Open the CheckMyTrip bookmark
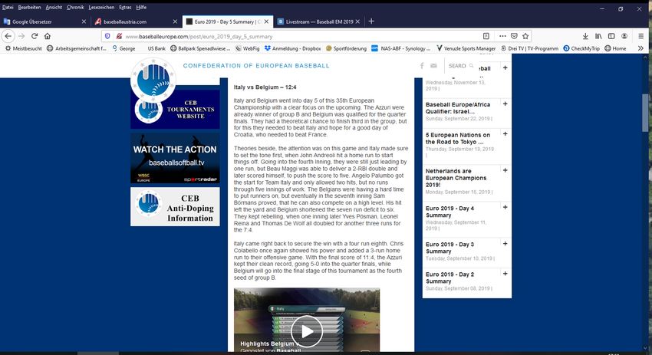652x355 pixels. tap(581, 48)
